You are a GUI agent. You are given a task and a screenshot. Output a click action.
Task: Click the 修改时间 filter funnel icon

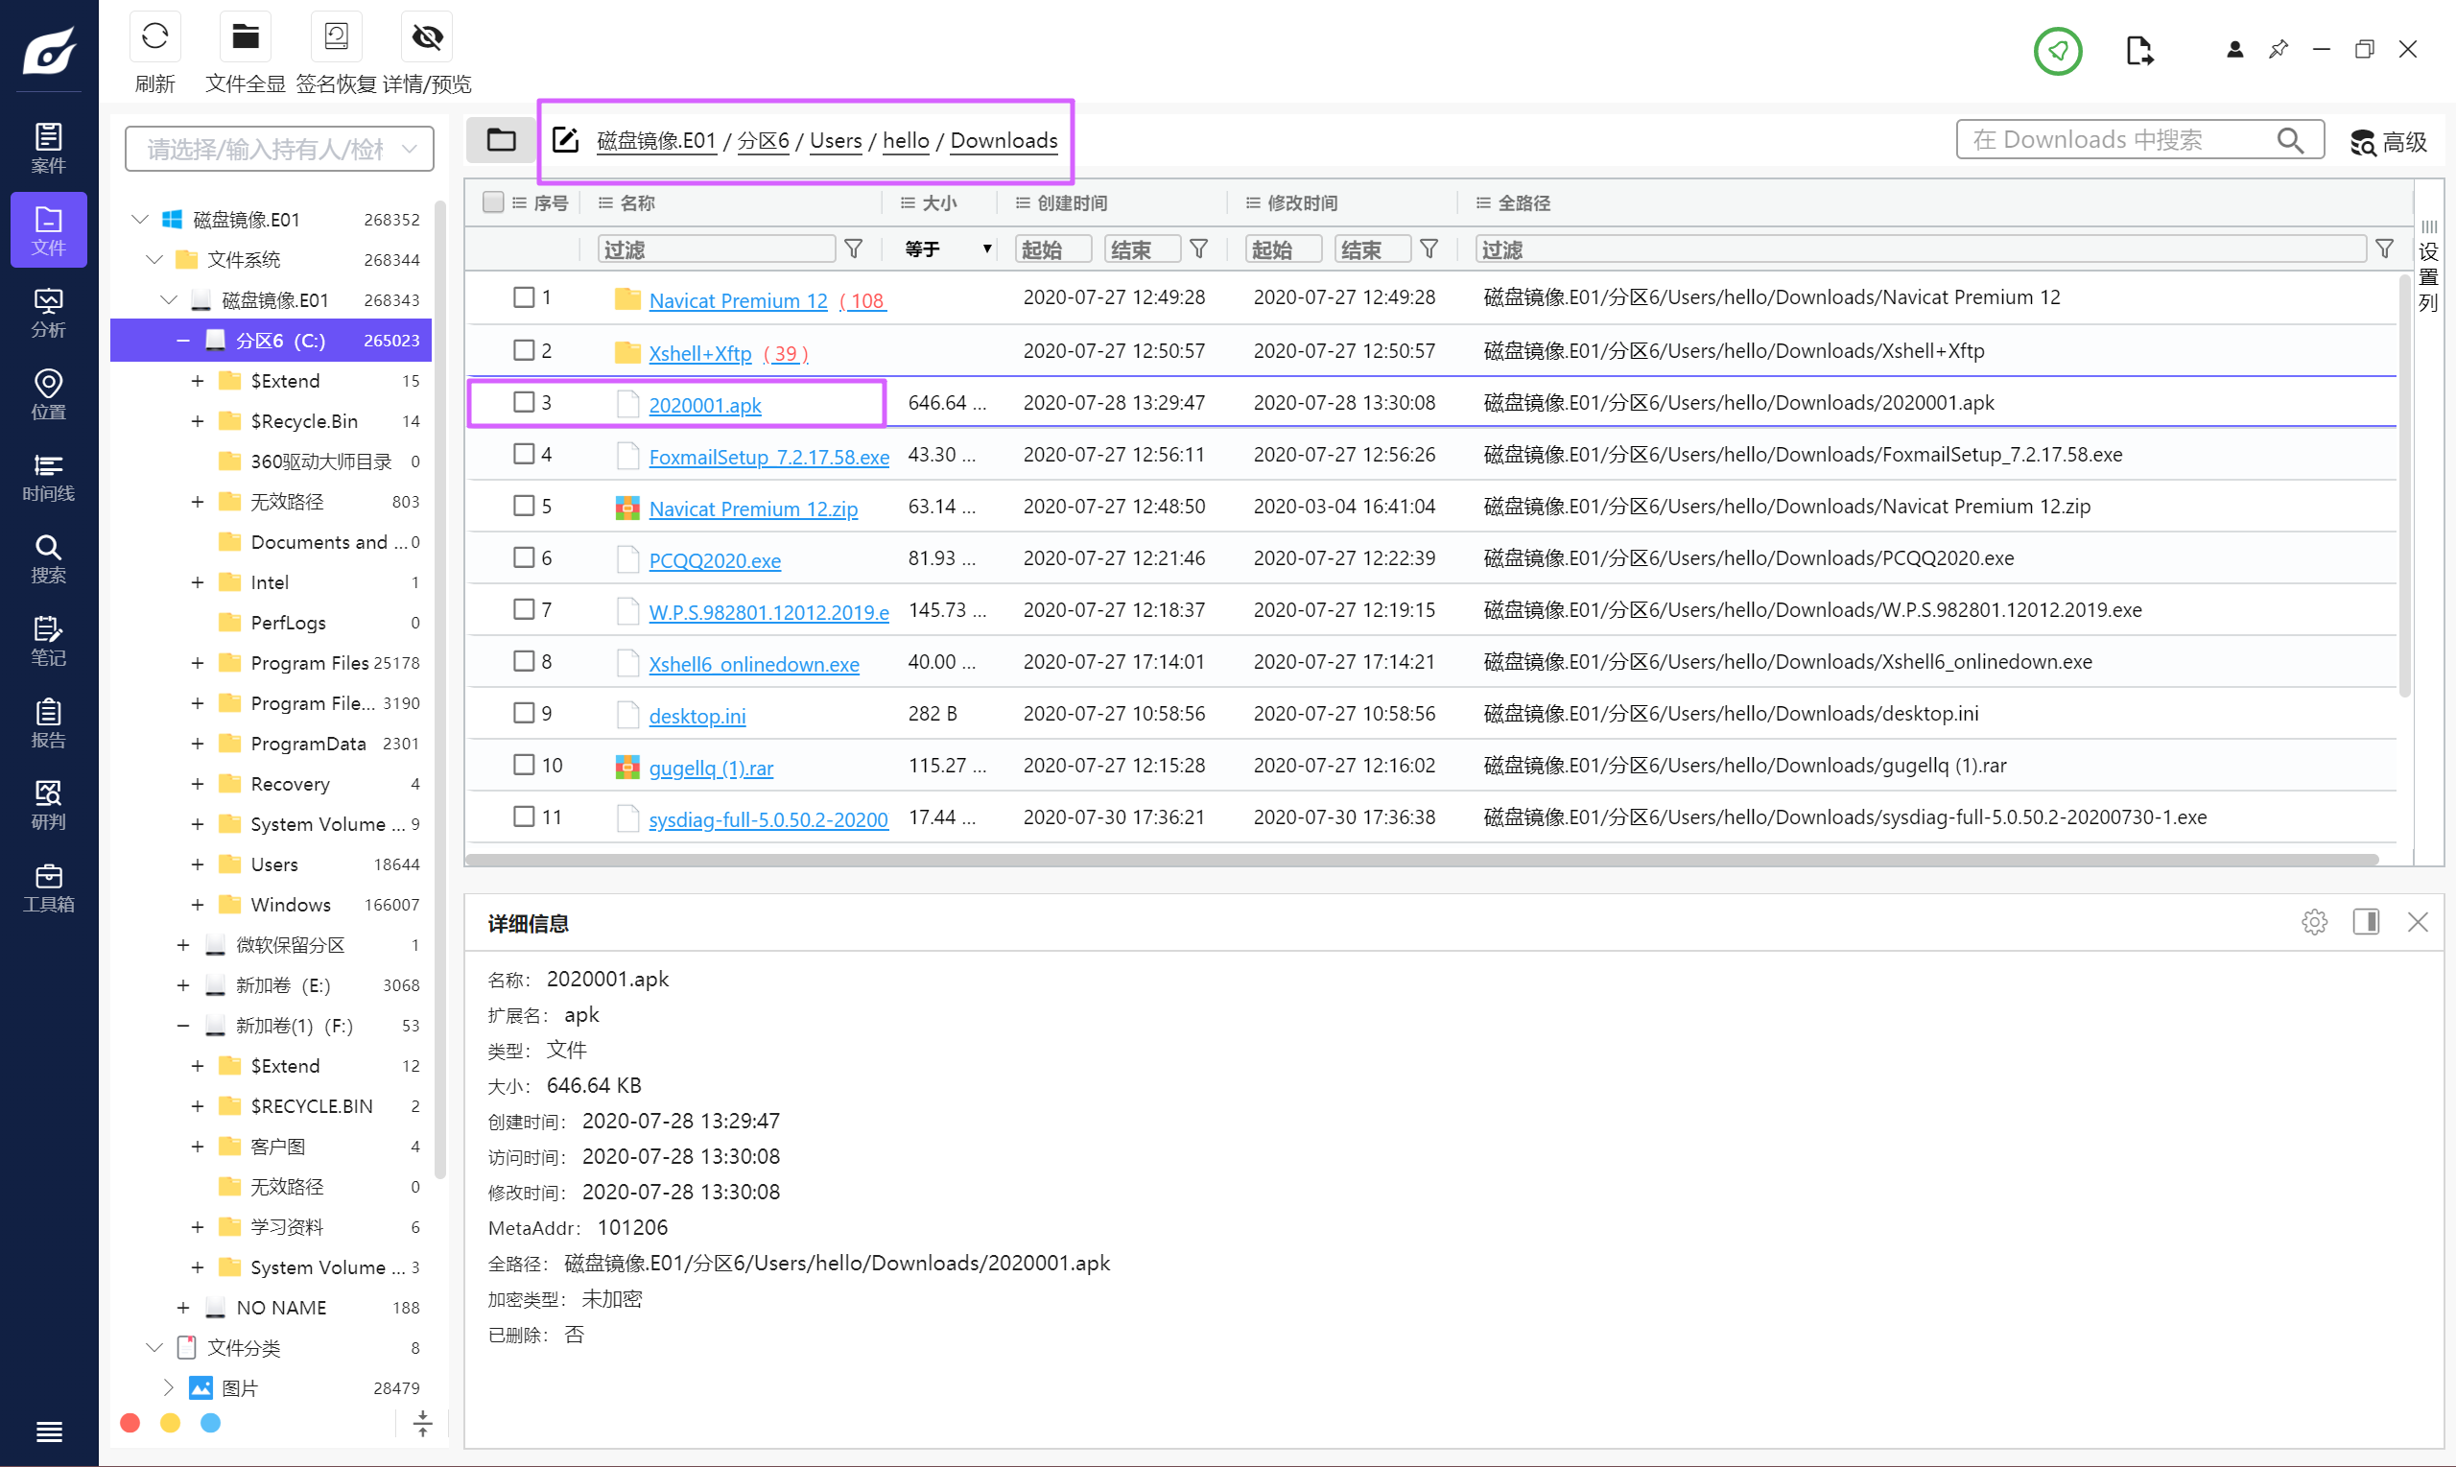point(1429,249)
